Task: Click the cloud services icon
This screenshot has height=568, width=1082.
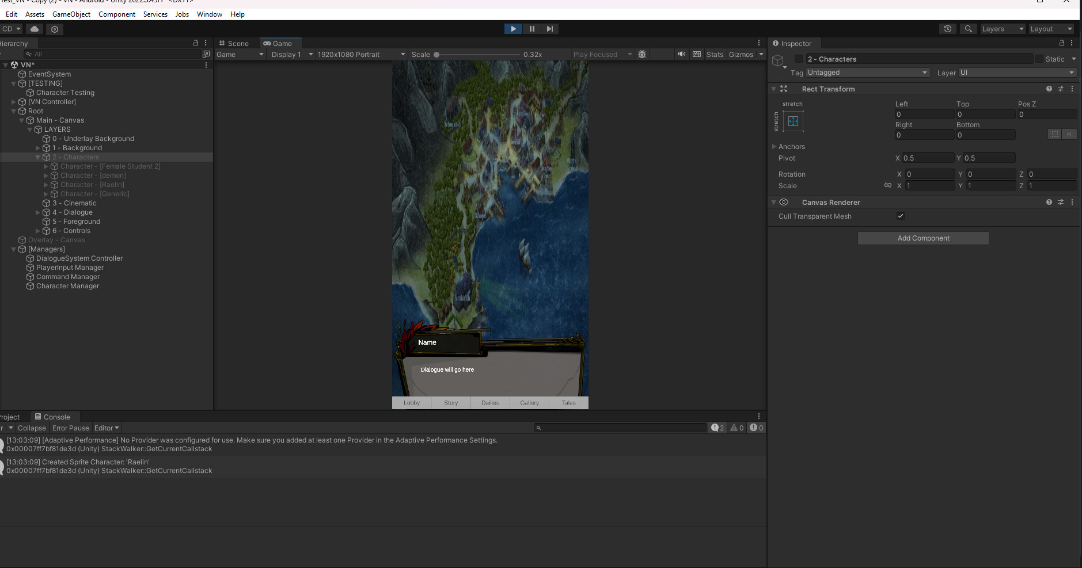Action: click(34, 28)
